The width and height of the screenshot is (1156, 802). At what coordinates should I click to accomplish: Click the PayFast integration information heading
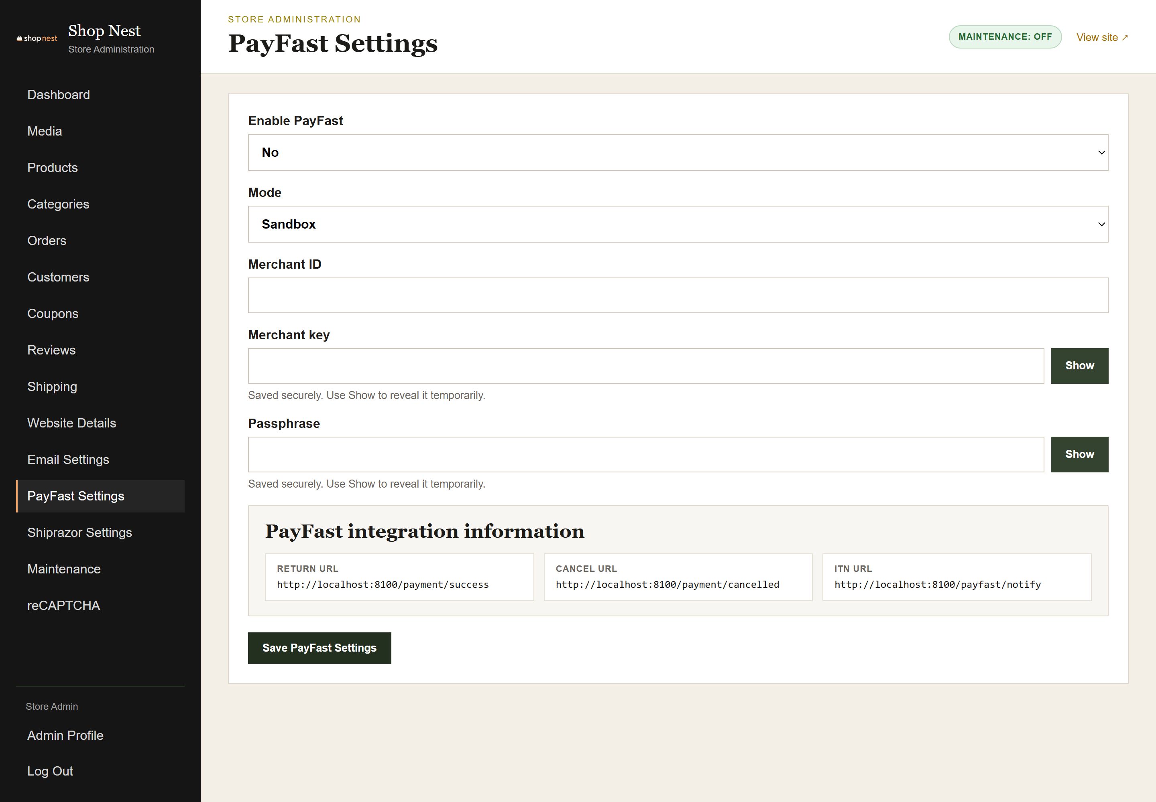click(x=425, y=532)
